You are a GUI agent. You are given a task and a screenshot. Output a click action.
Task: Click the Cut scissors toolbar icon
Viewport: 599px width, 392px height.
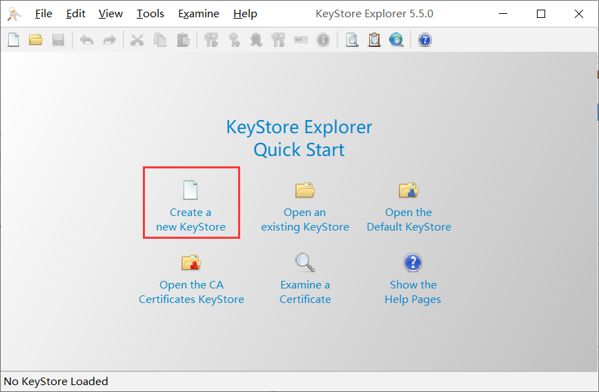click(x=137, y=40)
